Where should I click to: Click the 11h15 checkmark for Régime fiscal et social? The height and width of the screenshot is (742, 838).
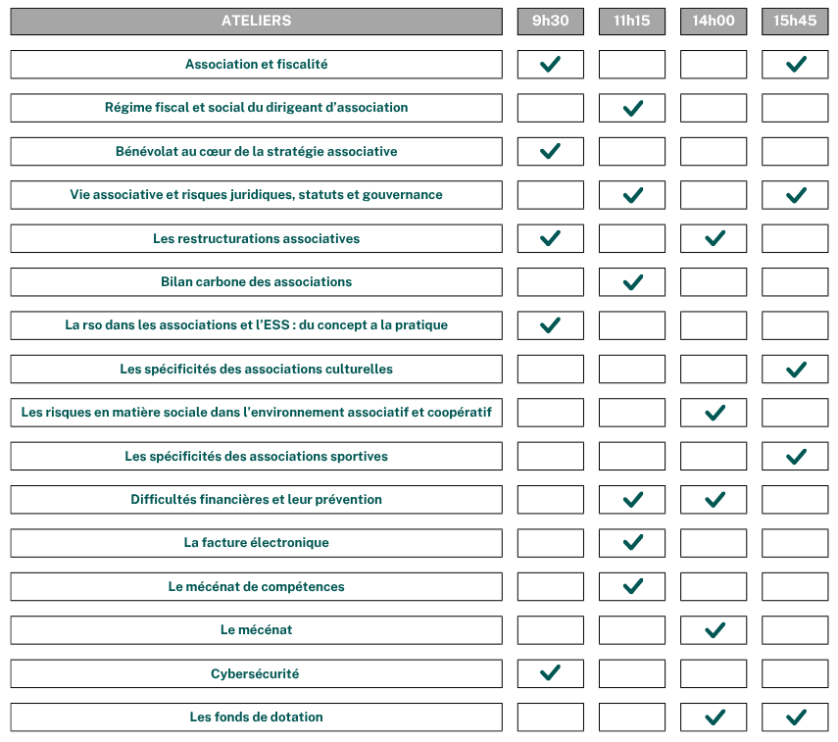coord(632,108)
